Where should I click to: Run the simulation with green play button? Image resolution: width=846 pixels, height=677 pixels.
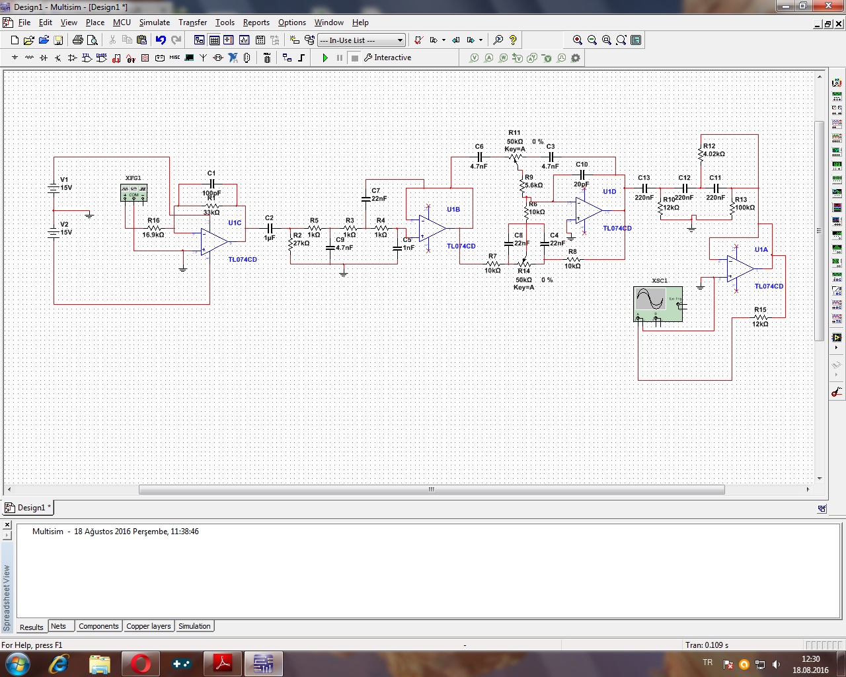click(325, 58)
